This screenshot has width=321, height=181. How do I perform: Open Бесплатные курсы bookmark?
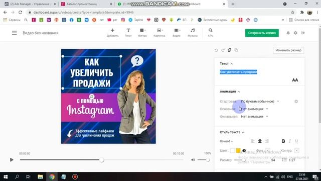(213, 20)
